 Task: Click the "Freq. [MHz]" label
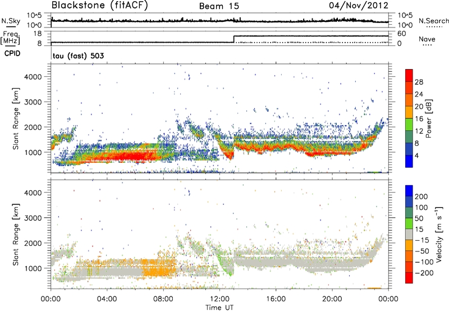(x=11, y=38)
